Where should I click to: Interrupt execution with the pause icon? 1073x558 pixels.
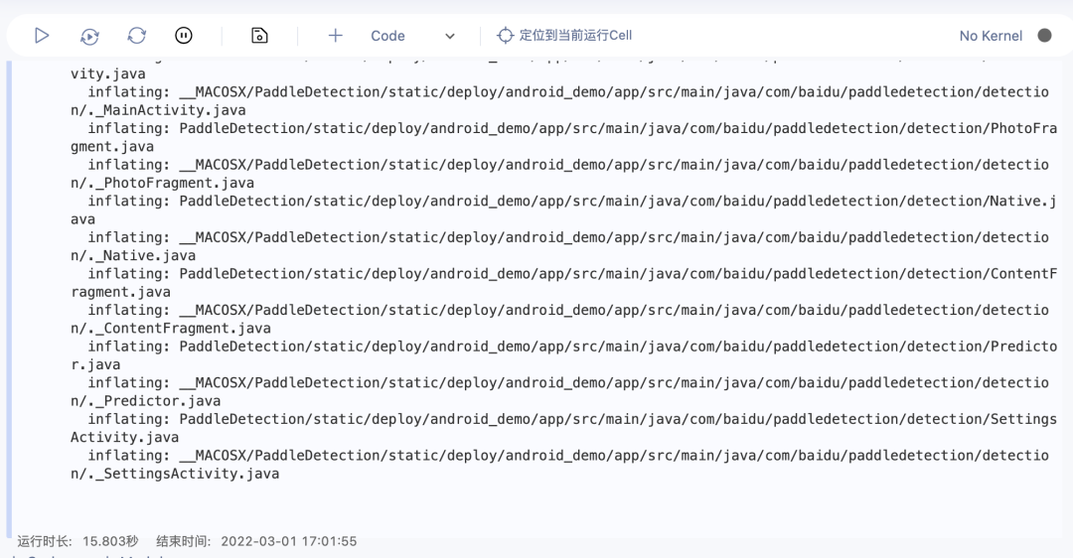tap(184, 36)
